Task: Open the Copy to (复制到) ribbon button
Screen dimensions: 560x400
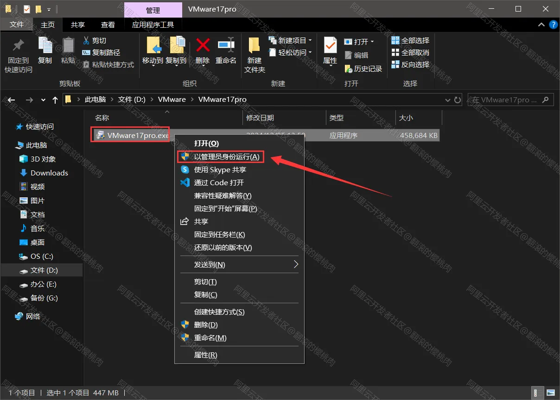Action: [x=176, y=51]
